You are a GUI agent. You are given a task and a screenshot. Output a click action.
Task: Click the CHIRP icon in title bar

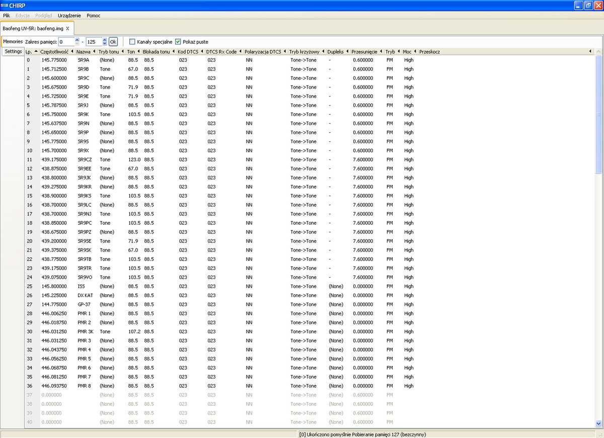tap(5, 5)
